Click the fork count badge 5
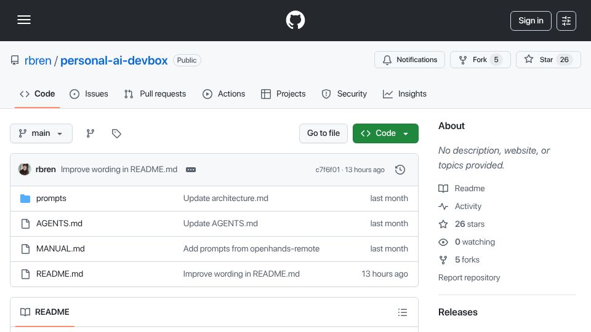Viewport: 591px width, 332px height. [x=496, y=60]
